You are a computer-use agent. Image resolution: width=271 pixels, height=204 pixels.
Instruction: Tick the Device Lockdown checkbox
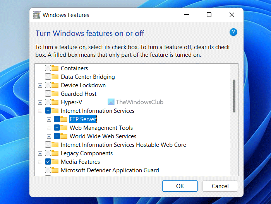click(48, 85)
